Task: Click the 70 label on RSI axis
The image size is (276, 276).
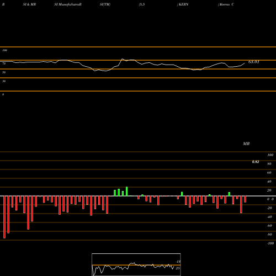Action: point(4,63)
